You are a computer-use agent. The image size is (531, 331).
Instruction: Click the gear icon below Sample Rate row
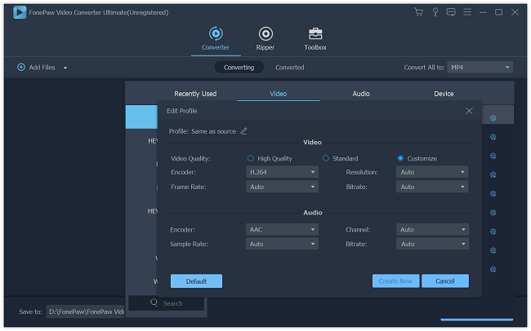pos(493,250)
